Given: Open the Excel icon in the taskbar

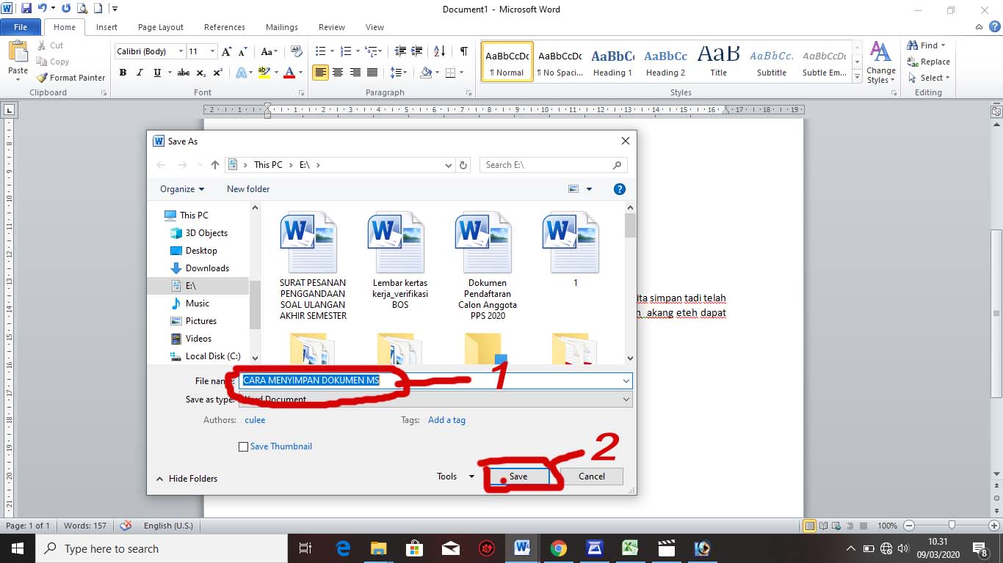Looking at the screenshot, I should tap(630, 548).
